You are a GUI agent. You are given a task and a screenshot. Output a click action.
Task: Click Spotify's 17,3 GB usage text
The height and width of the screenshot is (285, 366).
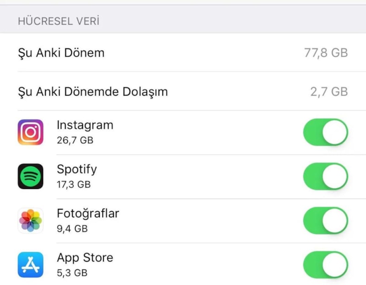[x=74, y=184]
